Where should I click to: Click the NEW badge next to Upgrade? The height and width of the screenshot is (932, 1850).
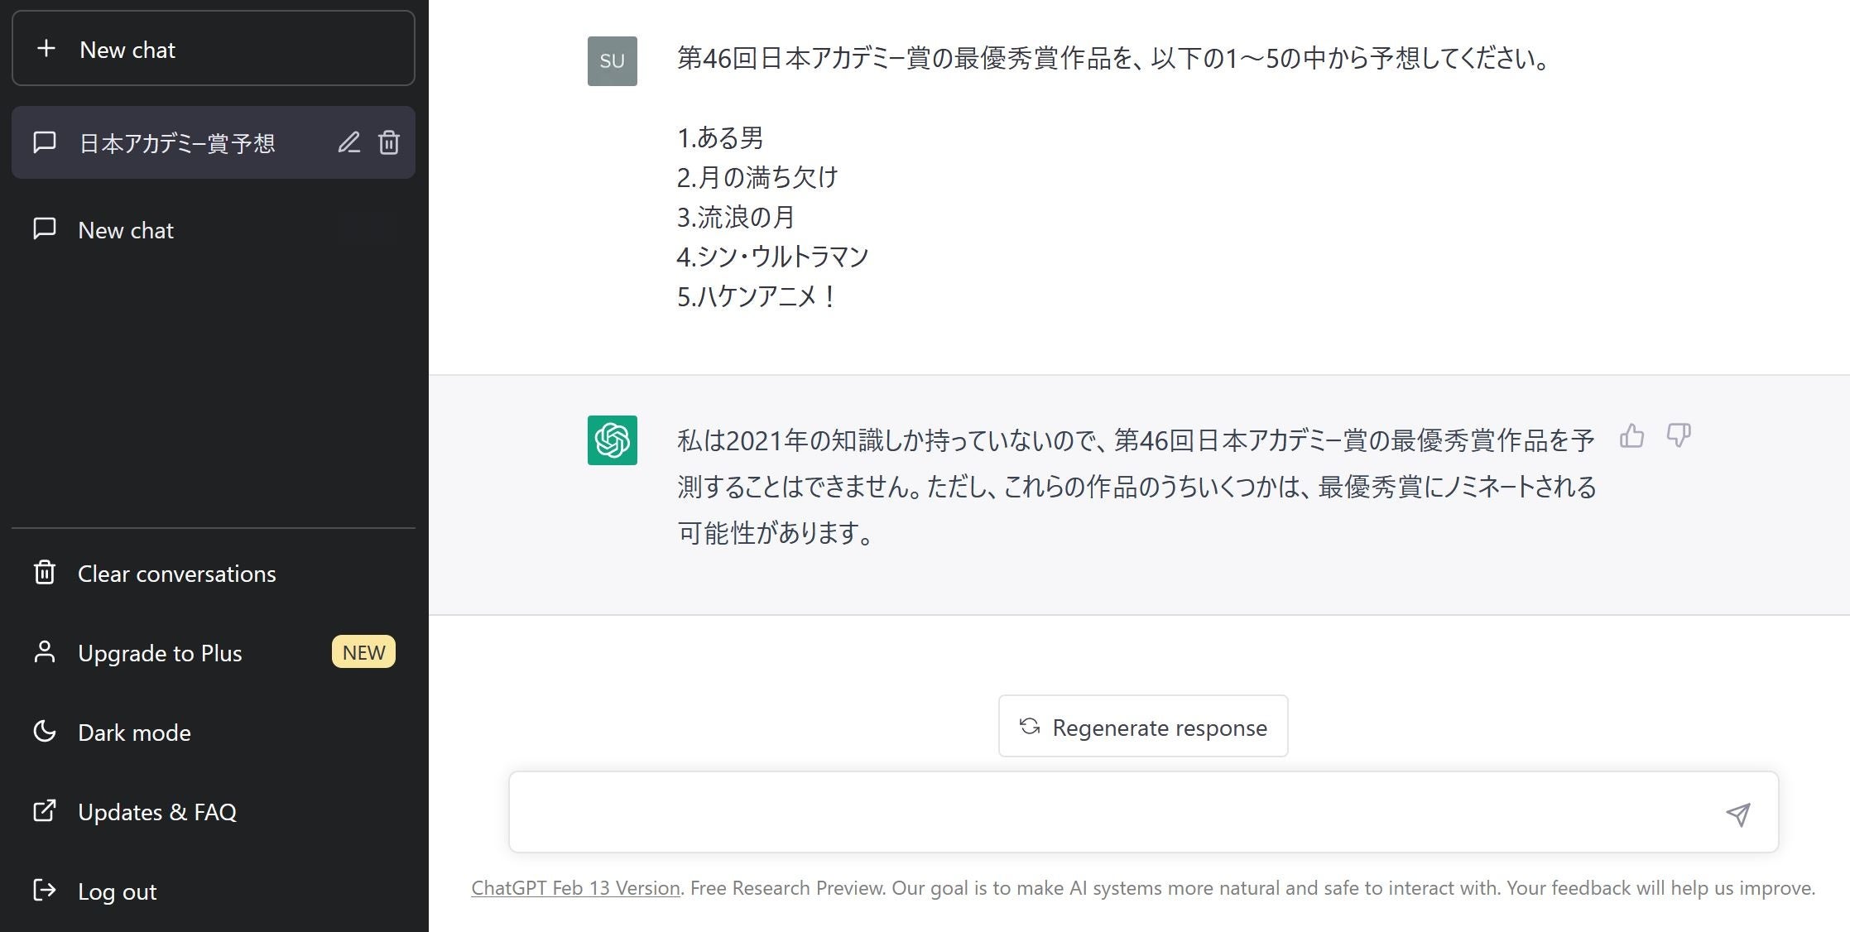click(x=363, y=652)
